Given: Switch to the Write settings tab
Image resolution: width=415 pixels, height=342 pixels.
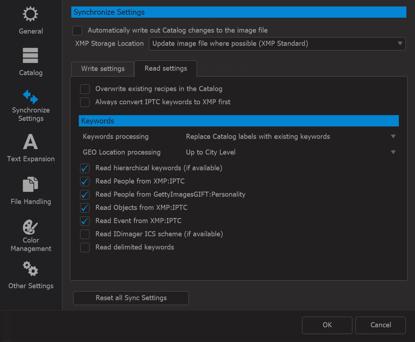Looking at the screenshot, I should [x=103, y=69].
